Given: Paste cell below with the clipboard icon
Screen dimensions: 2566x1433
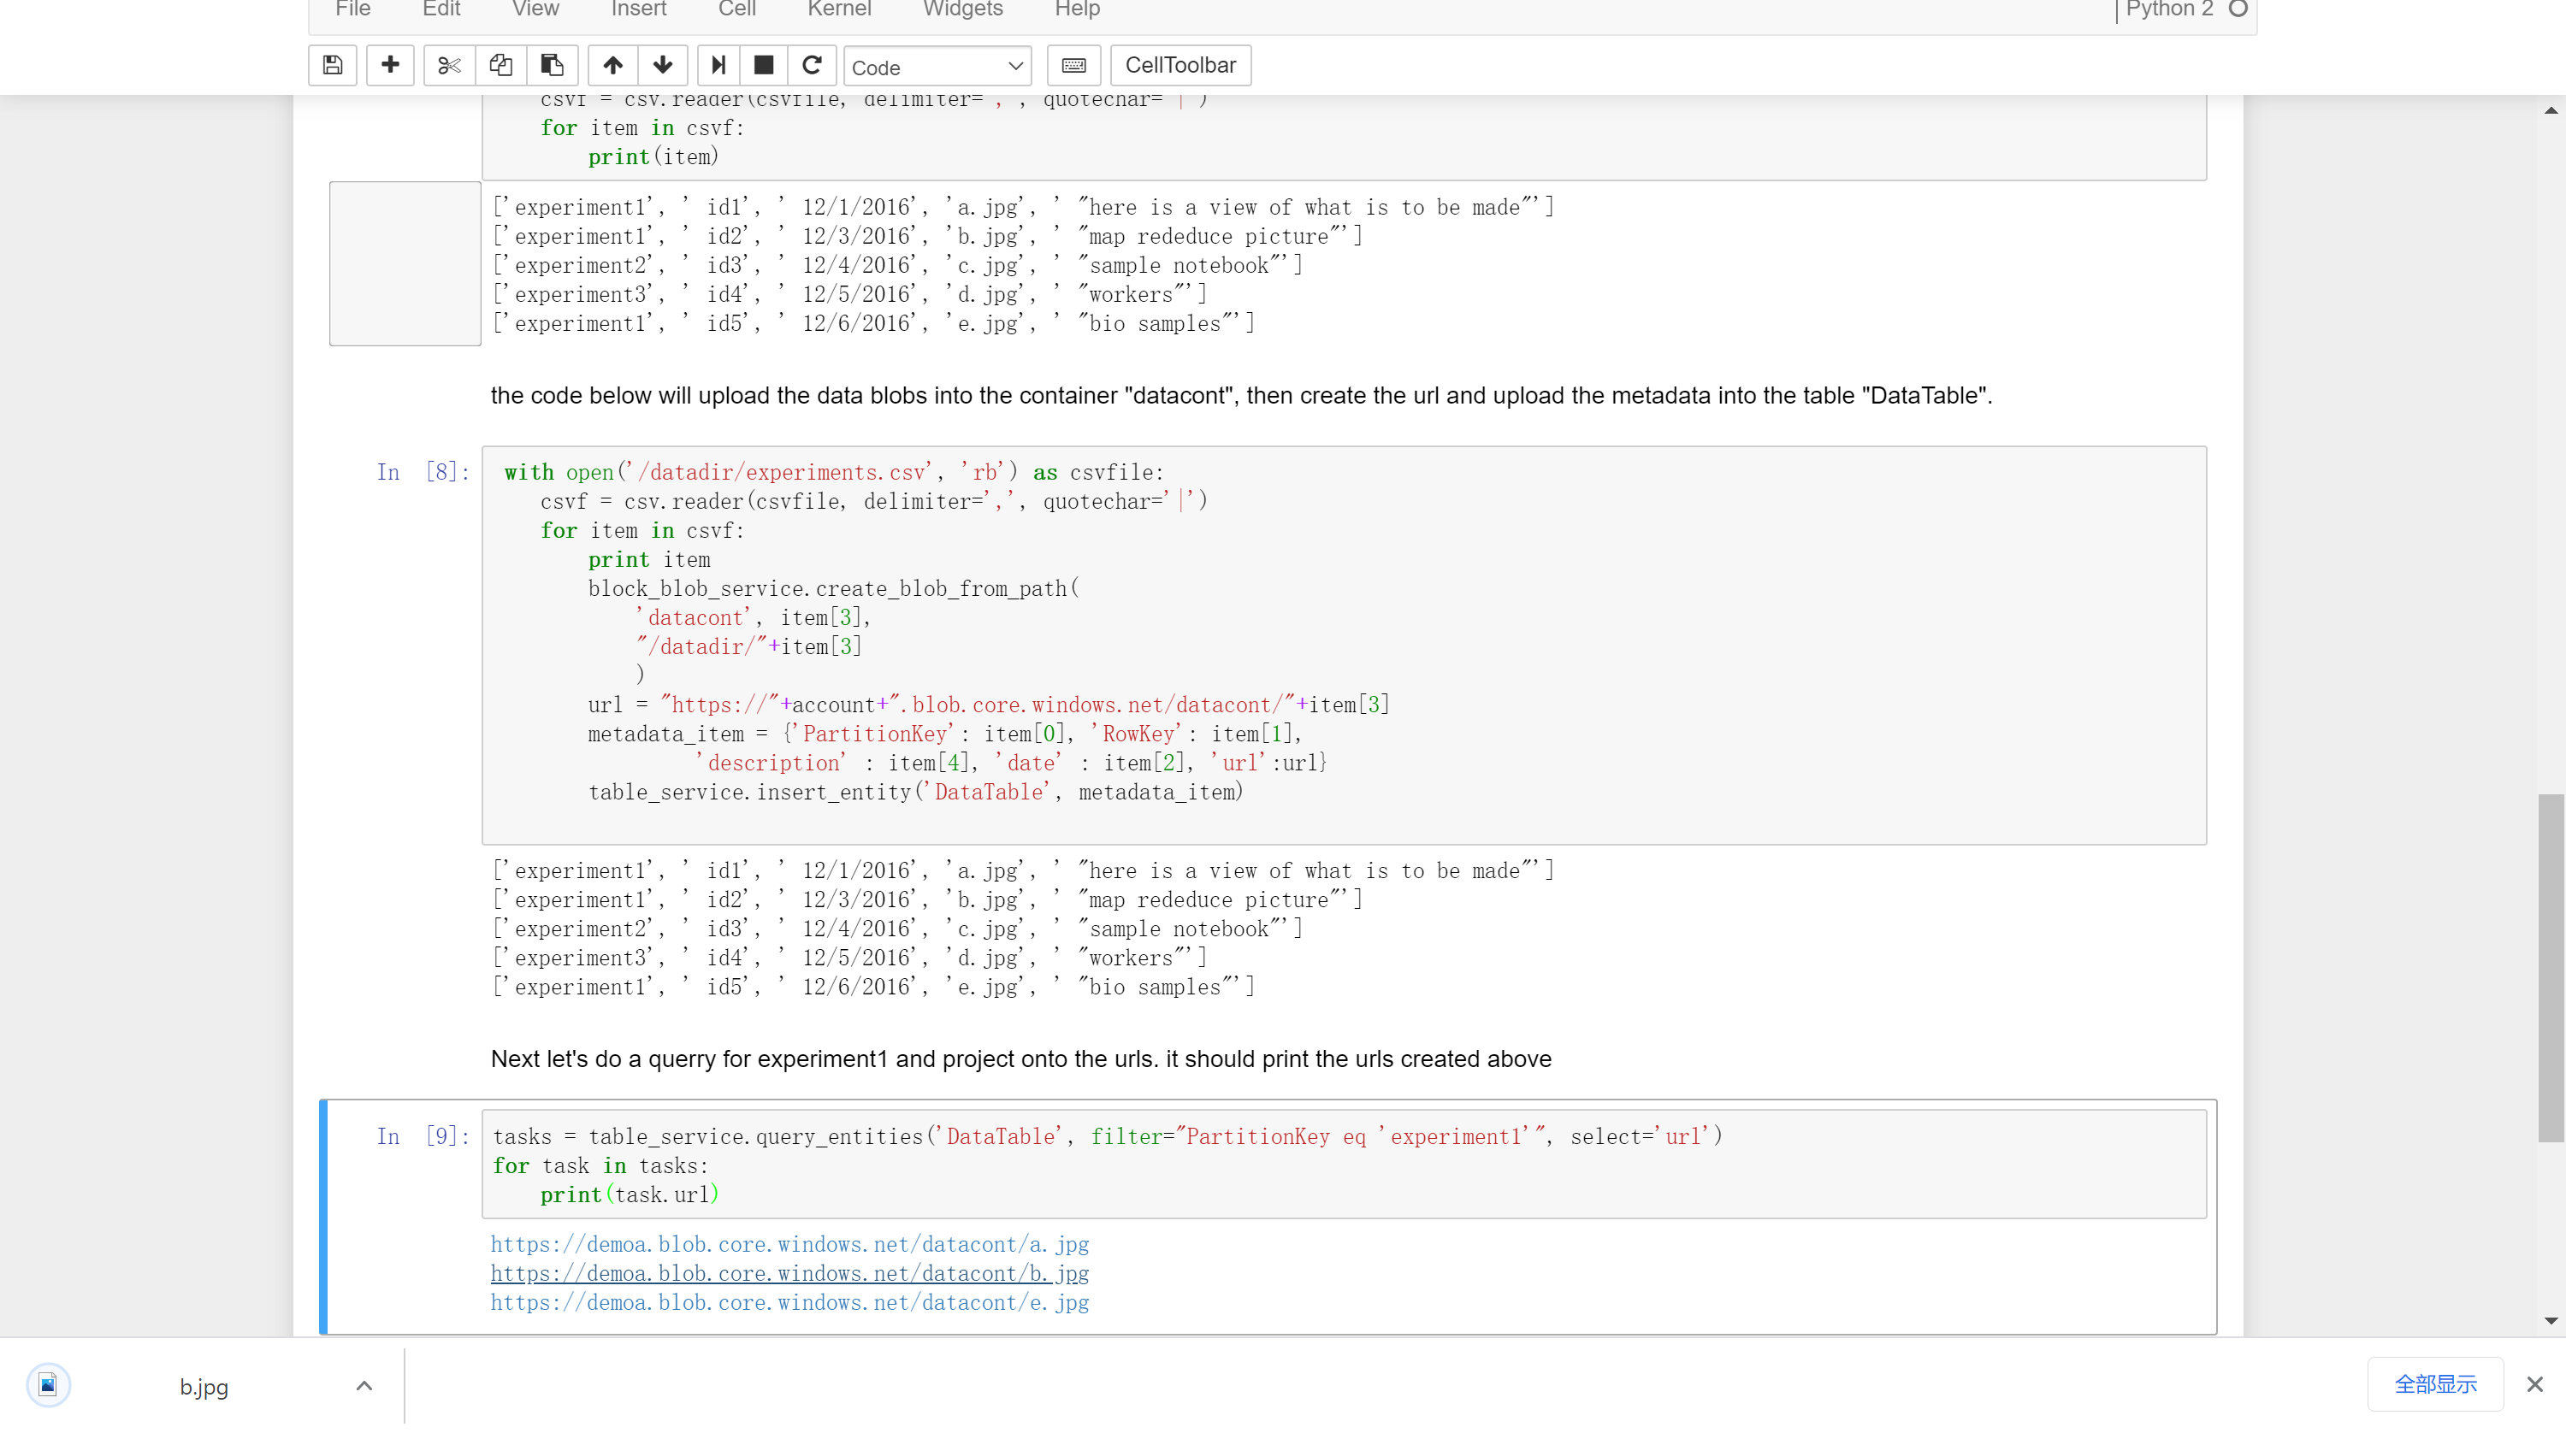Looking at the screenshot, I should point(552,66).
